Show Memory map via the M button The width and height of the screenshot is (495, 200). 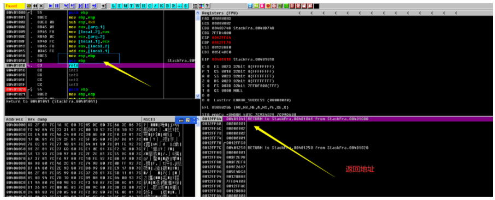tap(125, 5)
